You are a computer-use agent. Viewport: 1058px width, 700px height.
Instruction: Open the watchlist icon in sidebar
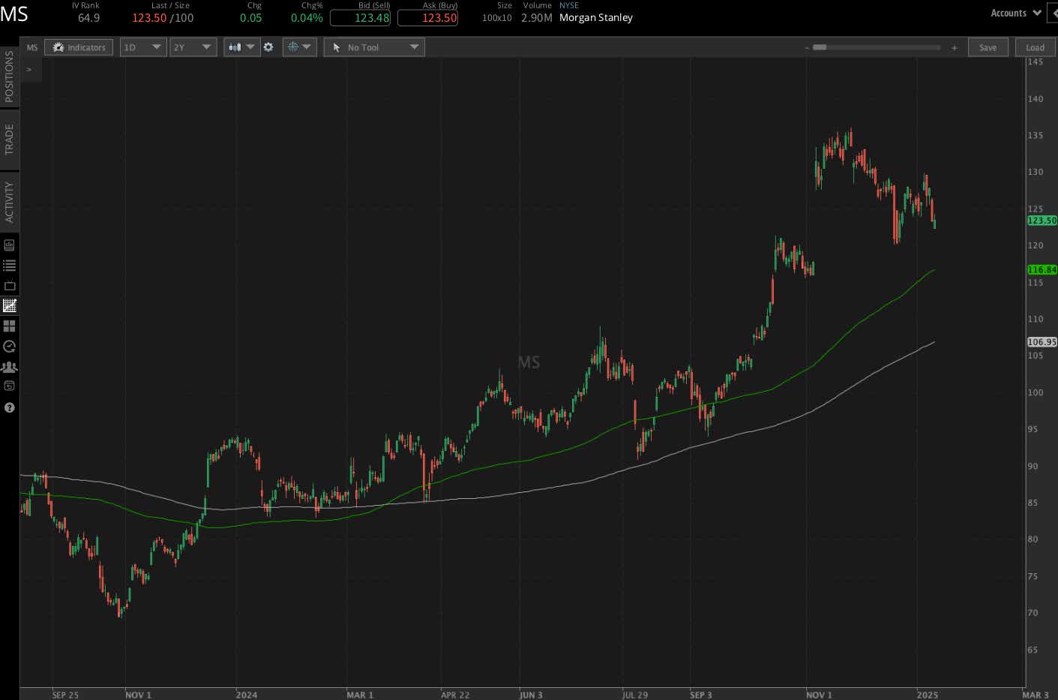click(10, 265)
